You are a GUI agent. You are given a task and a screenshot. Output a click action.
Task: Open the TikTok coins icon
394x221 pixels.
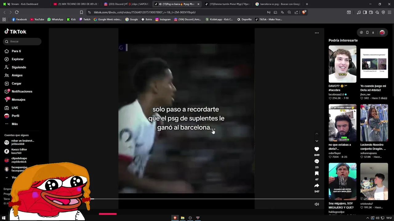(361, 32)
